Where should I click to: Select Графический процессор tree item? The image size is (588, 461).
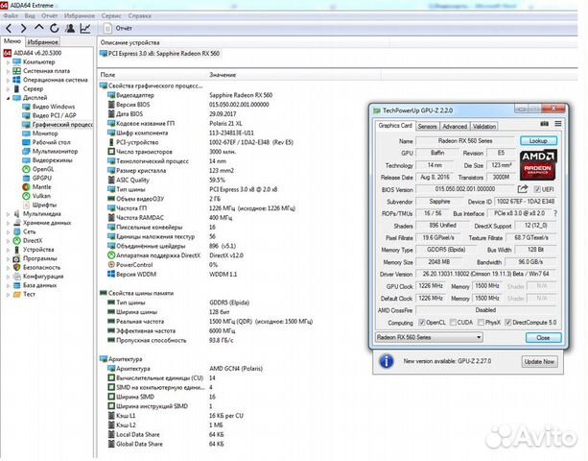tap(57, 125)
